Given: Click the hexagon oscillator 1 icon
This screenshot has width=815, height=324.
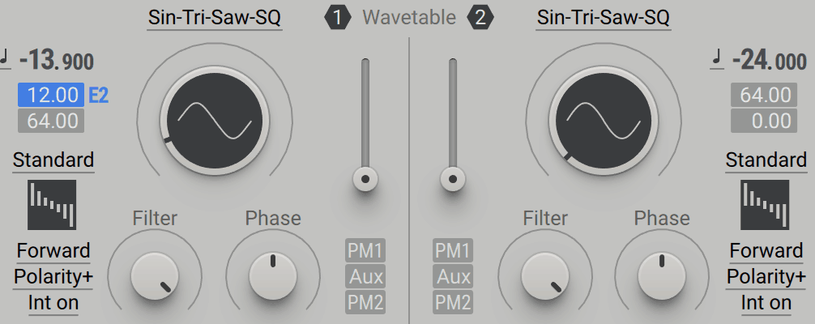Looking at the screenshot, I should (x=337, y=18).
